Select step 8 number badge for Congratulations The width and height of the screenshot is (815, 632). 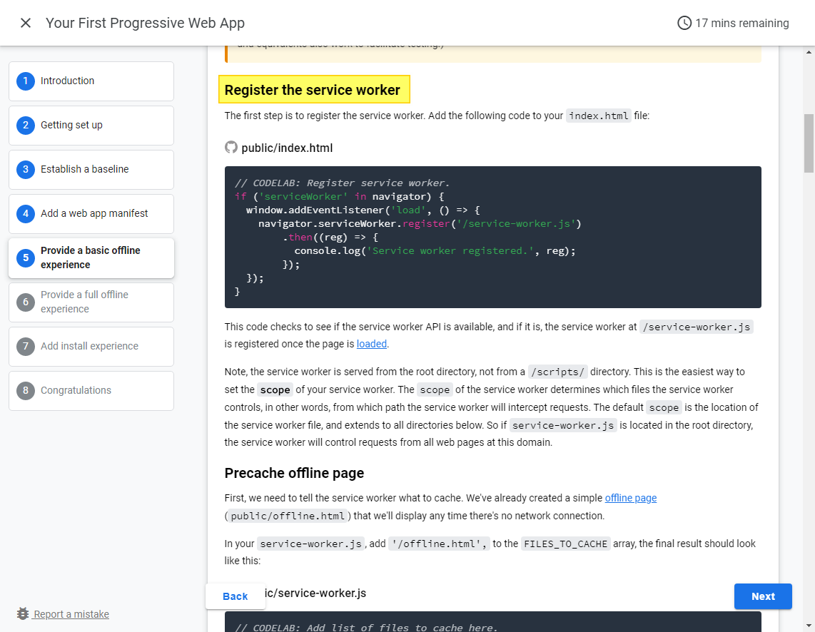26,390
